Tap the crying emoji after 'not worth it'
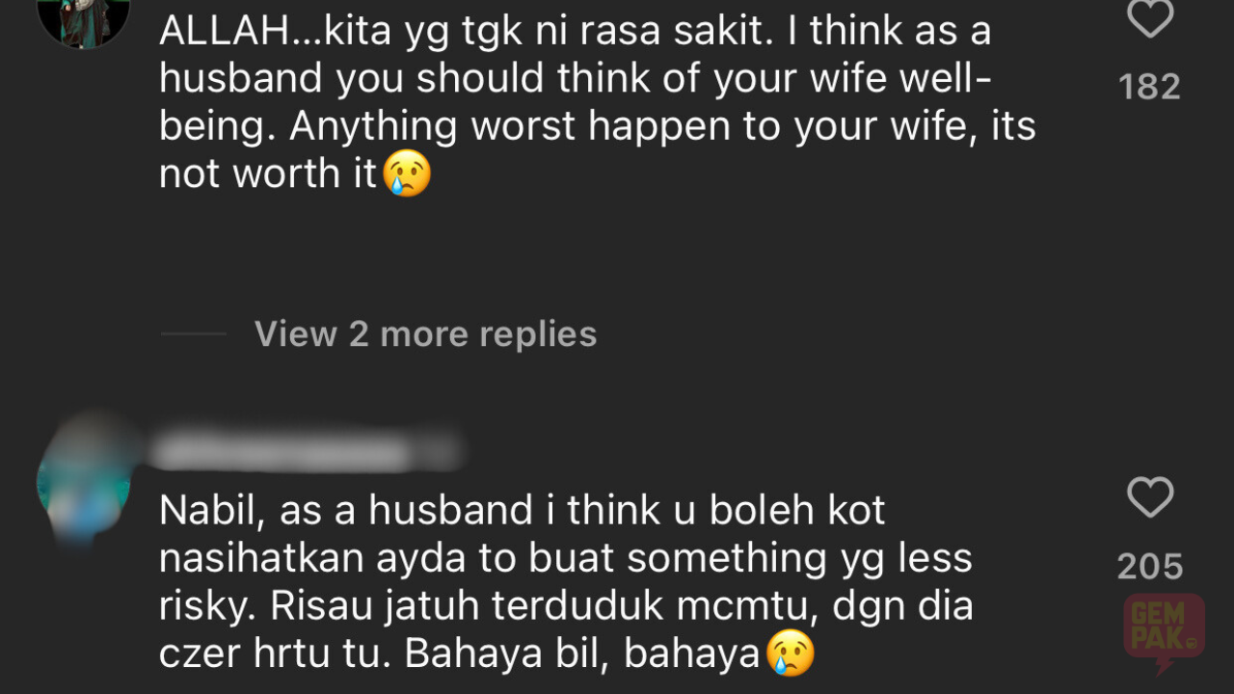This screenshot has width=1234, height=694. tap(407, 174)
